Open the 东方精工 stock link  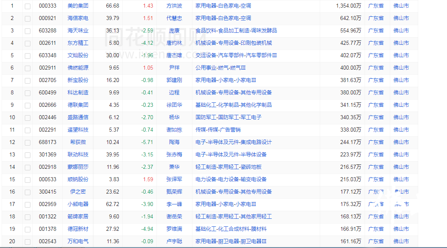78,43
